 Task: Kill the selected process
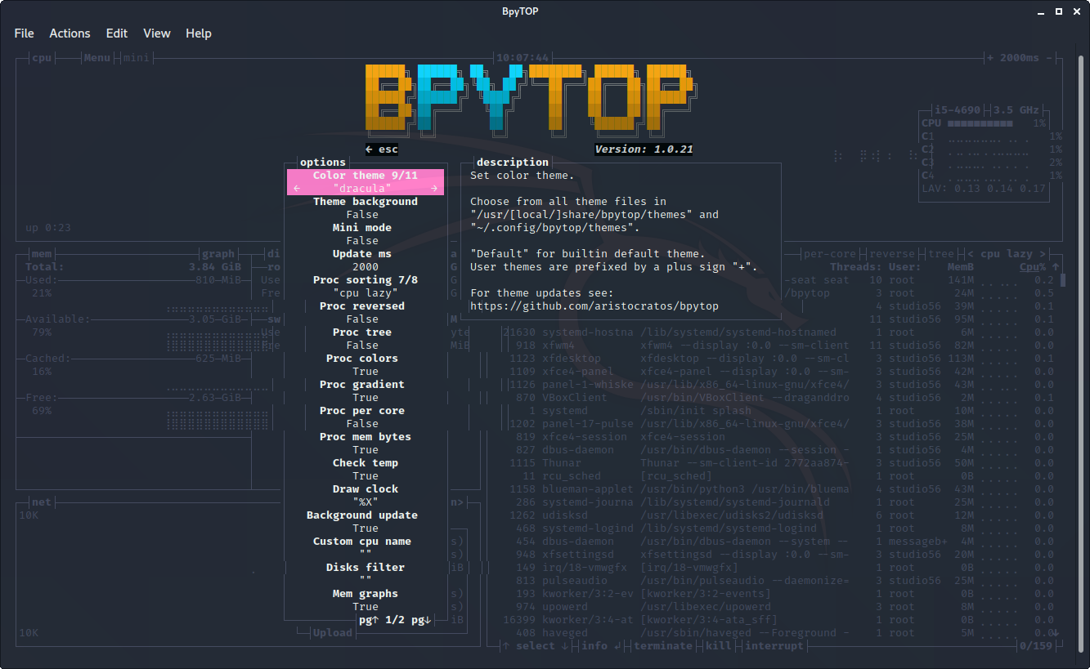pos(718,645)
